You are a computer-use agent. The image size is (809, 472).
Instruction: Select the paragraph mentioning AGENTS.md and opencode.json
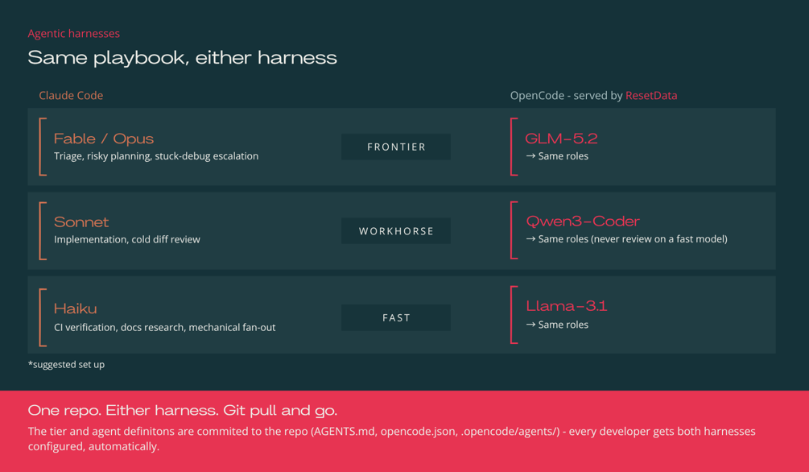point(391,438)
